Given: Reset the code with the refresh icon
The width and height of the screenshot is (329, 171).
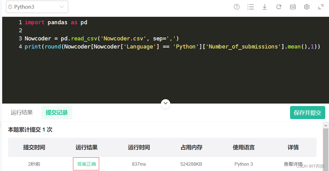Looking at the screenshot, I should click(279, 7).
